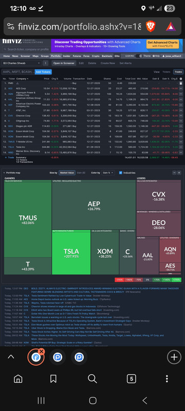The image size is (185, 411).
Task: Click the Help link
Action: pyautogui.click(x=156, y=56)
